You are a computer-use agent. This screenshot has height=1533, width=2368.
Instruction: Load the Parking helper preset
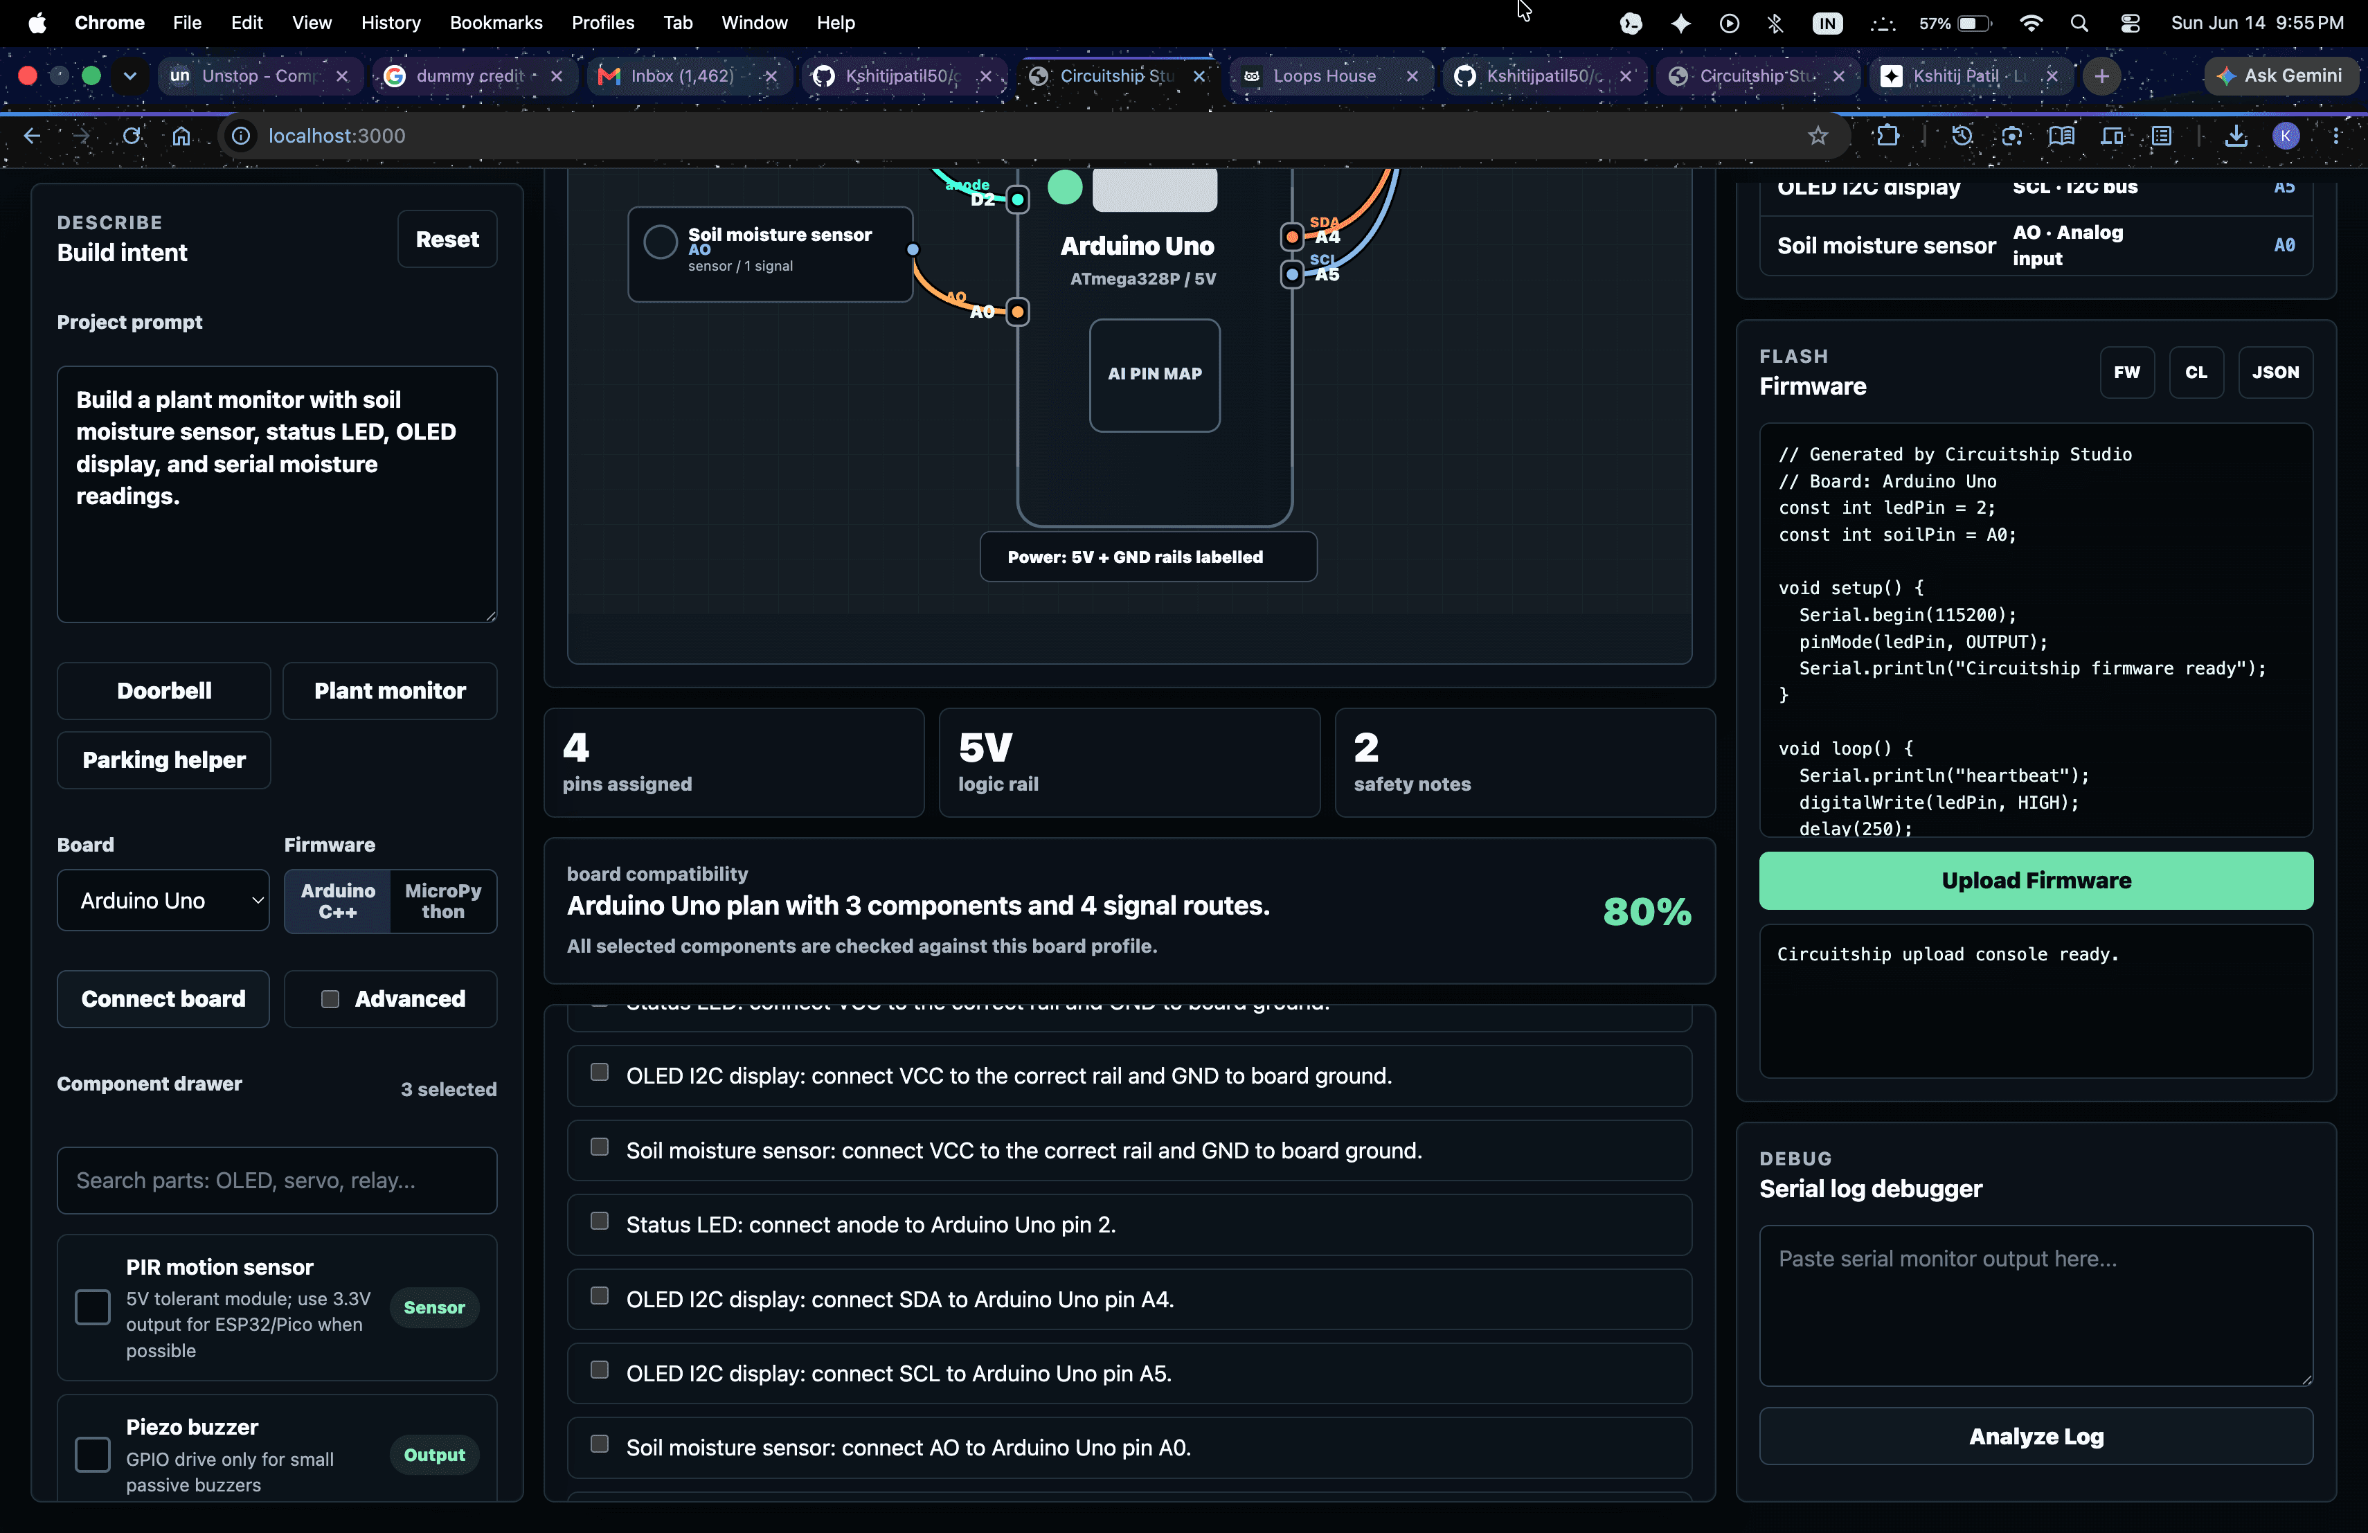pos(163,760)
